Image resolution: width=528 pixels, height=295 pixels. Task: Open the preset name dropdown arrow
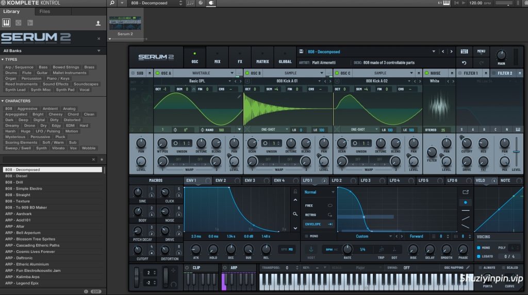pos(434,51)
